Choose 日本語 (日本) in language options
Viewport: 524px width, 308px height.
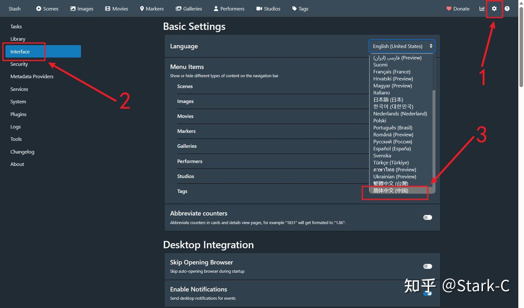(x=388, y=99)
